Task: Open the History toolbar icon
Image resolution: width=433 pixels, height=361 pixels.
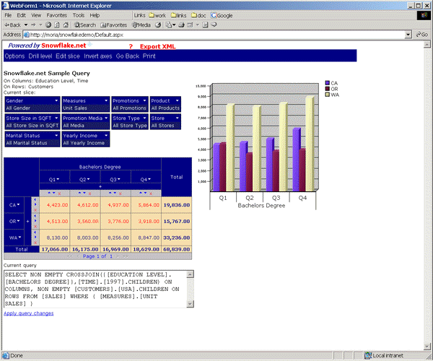Action: (x=158, y=25)
